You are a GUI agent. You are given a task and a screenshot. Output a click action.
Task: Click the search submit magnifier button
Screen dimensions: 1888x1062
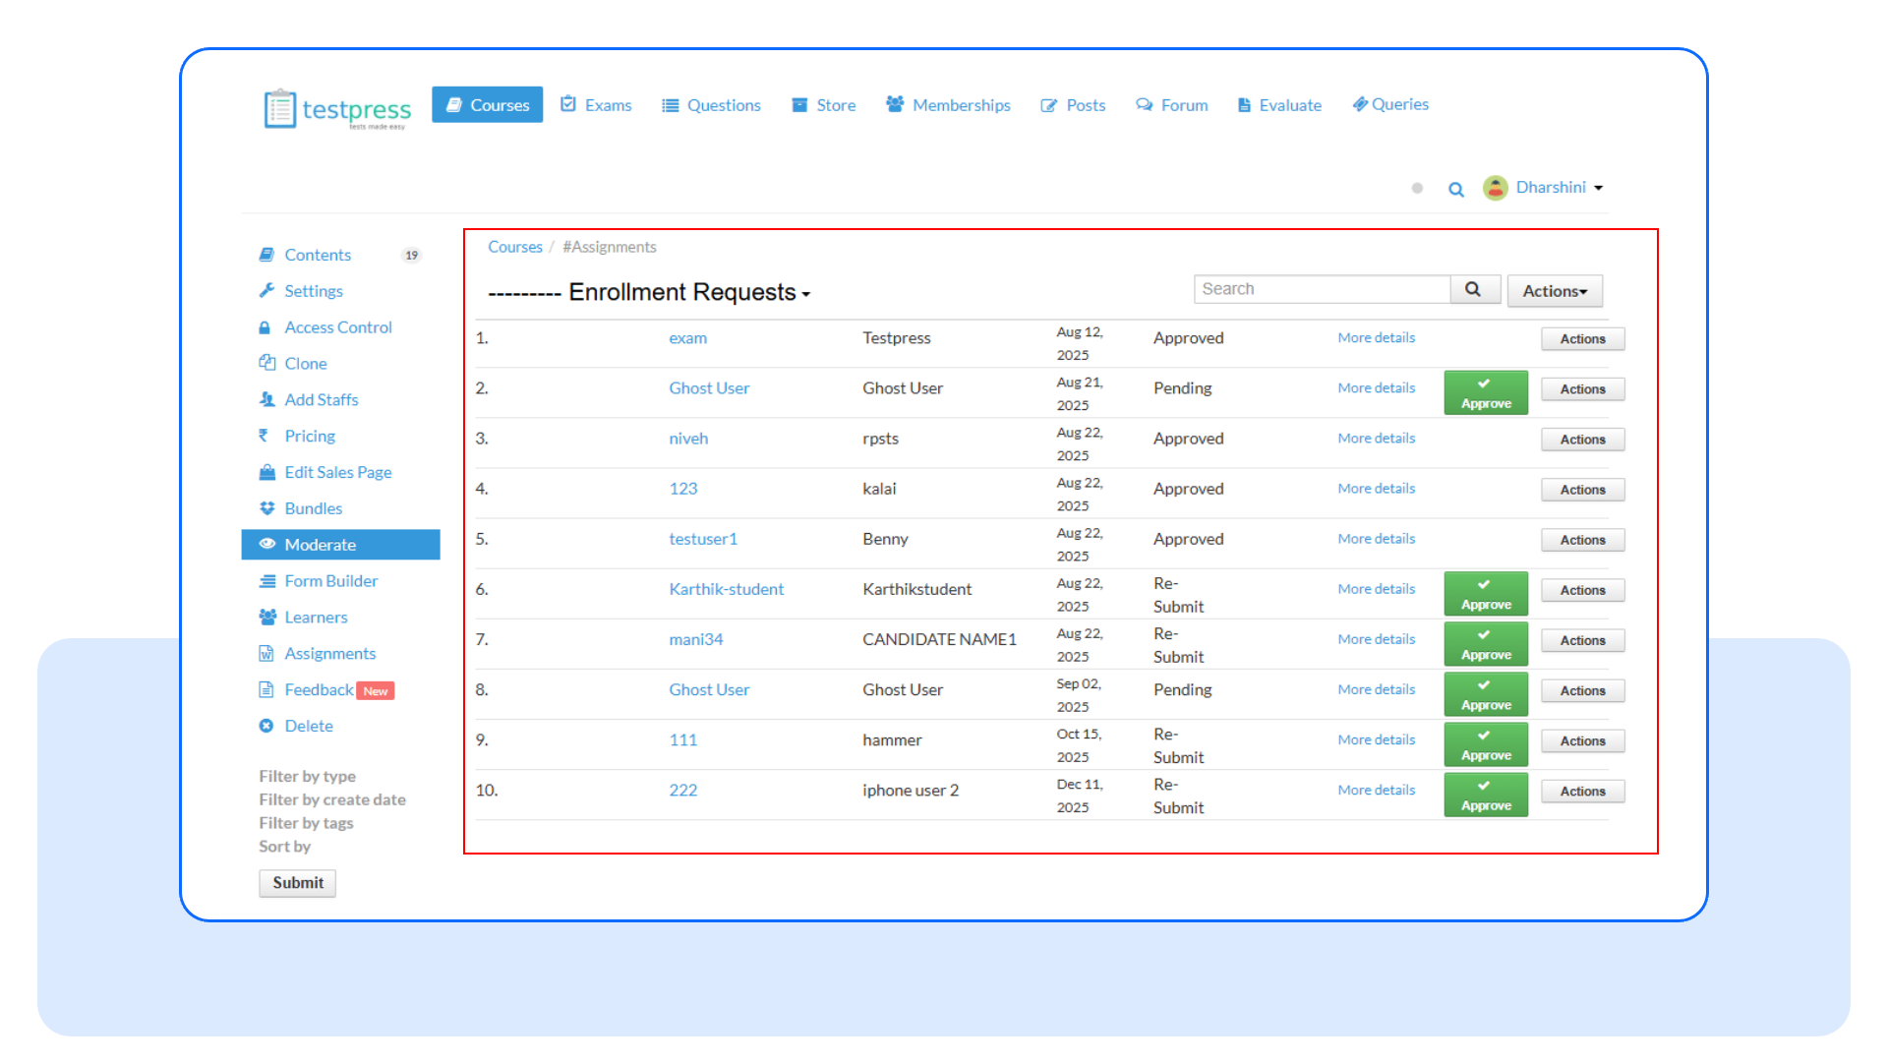[1473, 289]
